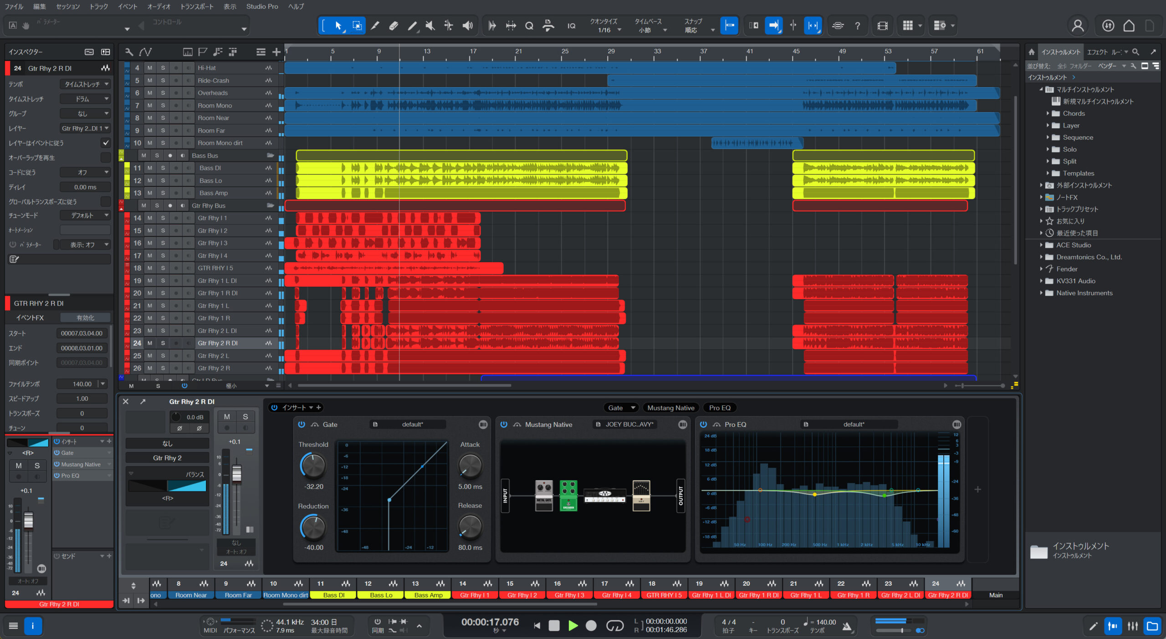Solo the Bass DI track
The width and height of the screenshot is (1166, 639).
click(163, 168)
